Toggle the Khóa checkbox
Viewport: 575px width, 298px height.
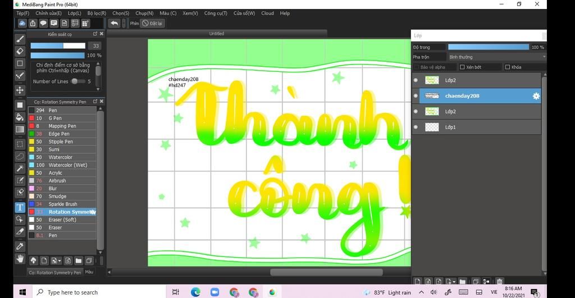coord(508,67)
